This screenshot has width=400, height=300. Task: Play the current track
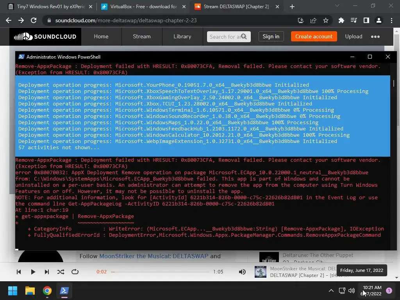coord(33,272)
